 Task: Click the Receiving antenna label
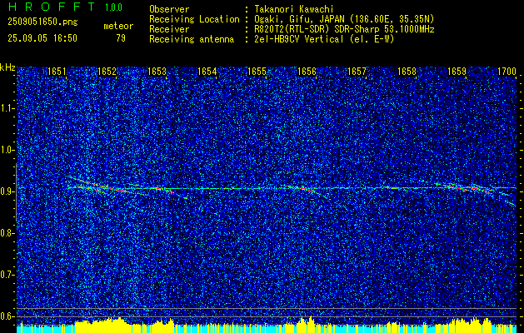pos(192,39)
